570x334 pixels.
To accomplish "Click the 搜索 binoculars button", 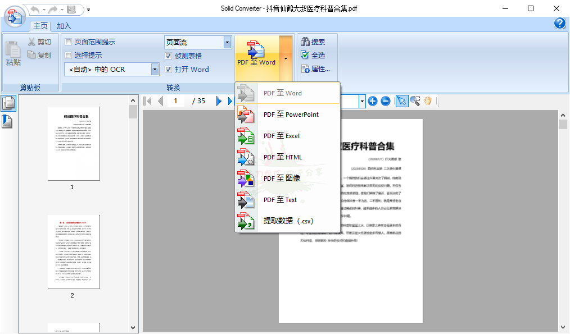I will point(313,42).
